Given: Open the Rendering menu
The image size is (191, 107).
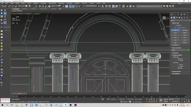Looking at the screenshot, I should (61, 3).
